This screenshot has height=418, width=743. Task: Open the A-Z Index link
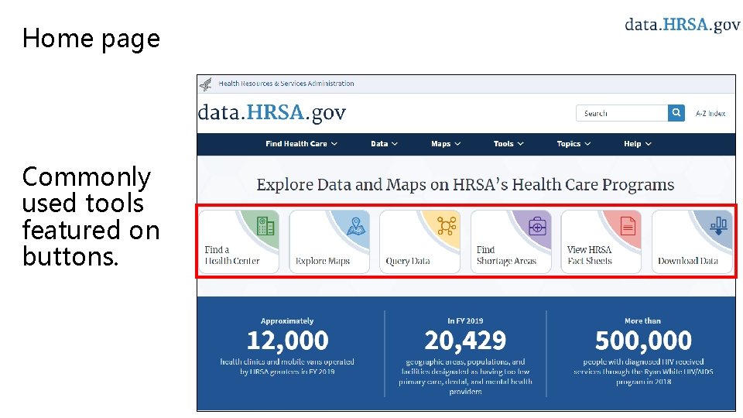710,113
